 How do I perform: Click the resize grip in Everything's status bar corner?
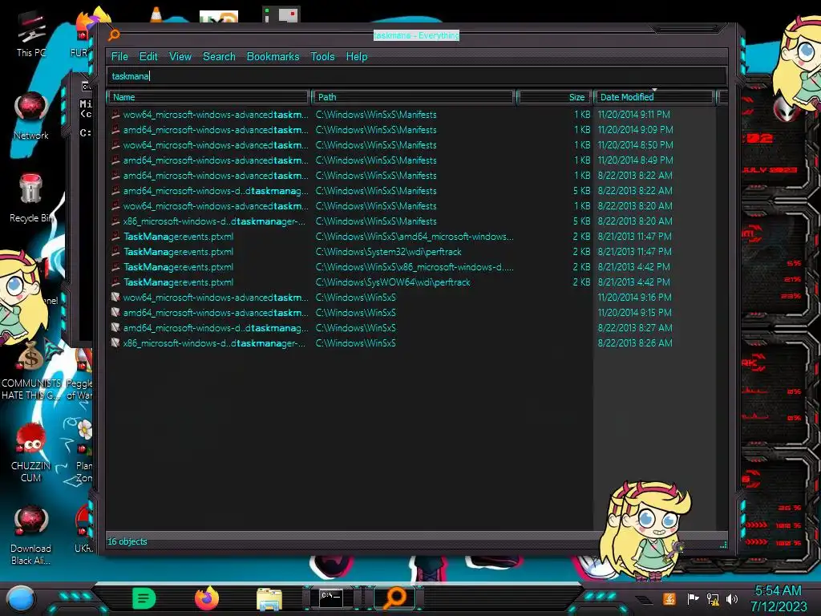723,545
